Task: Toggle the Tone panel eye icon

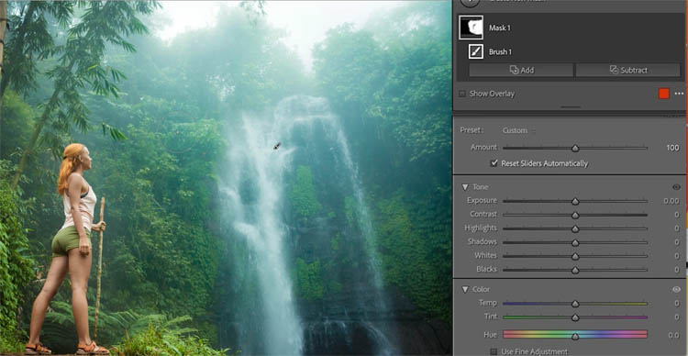Action: click(x=676, y=187)
